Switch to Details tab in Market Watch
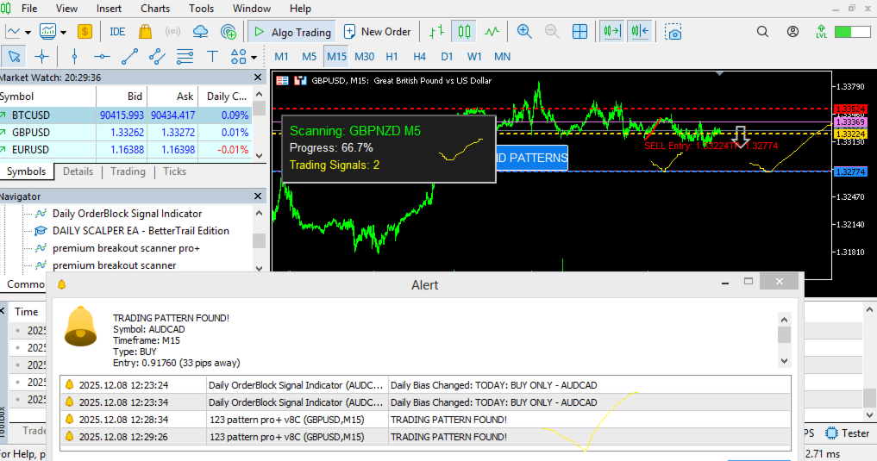This screenshot has width=877, height=461. pyautogui.click(x=78, y=171)
